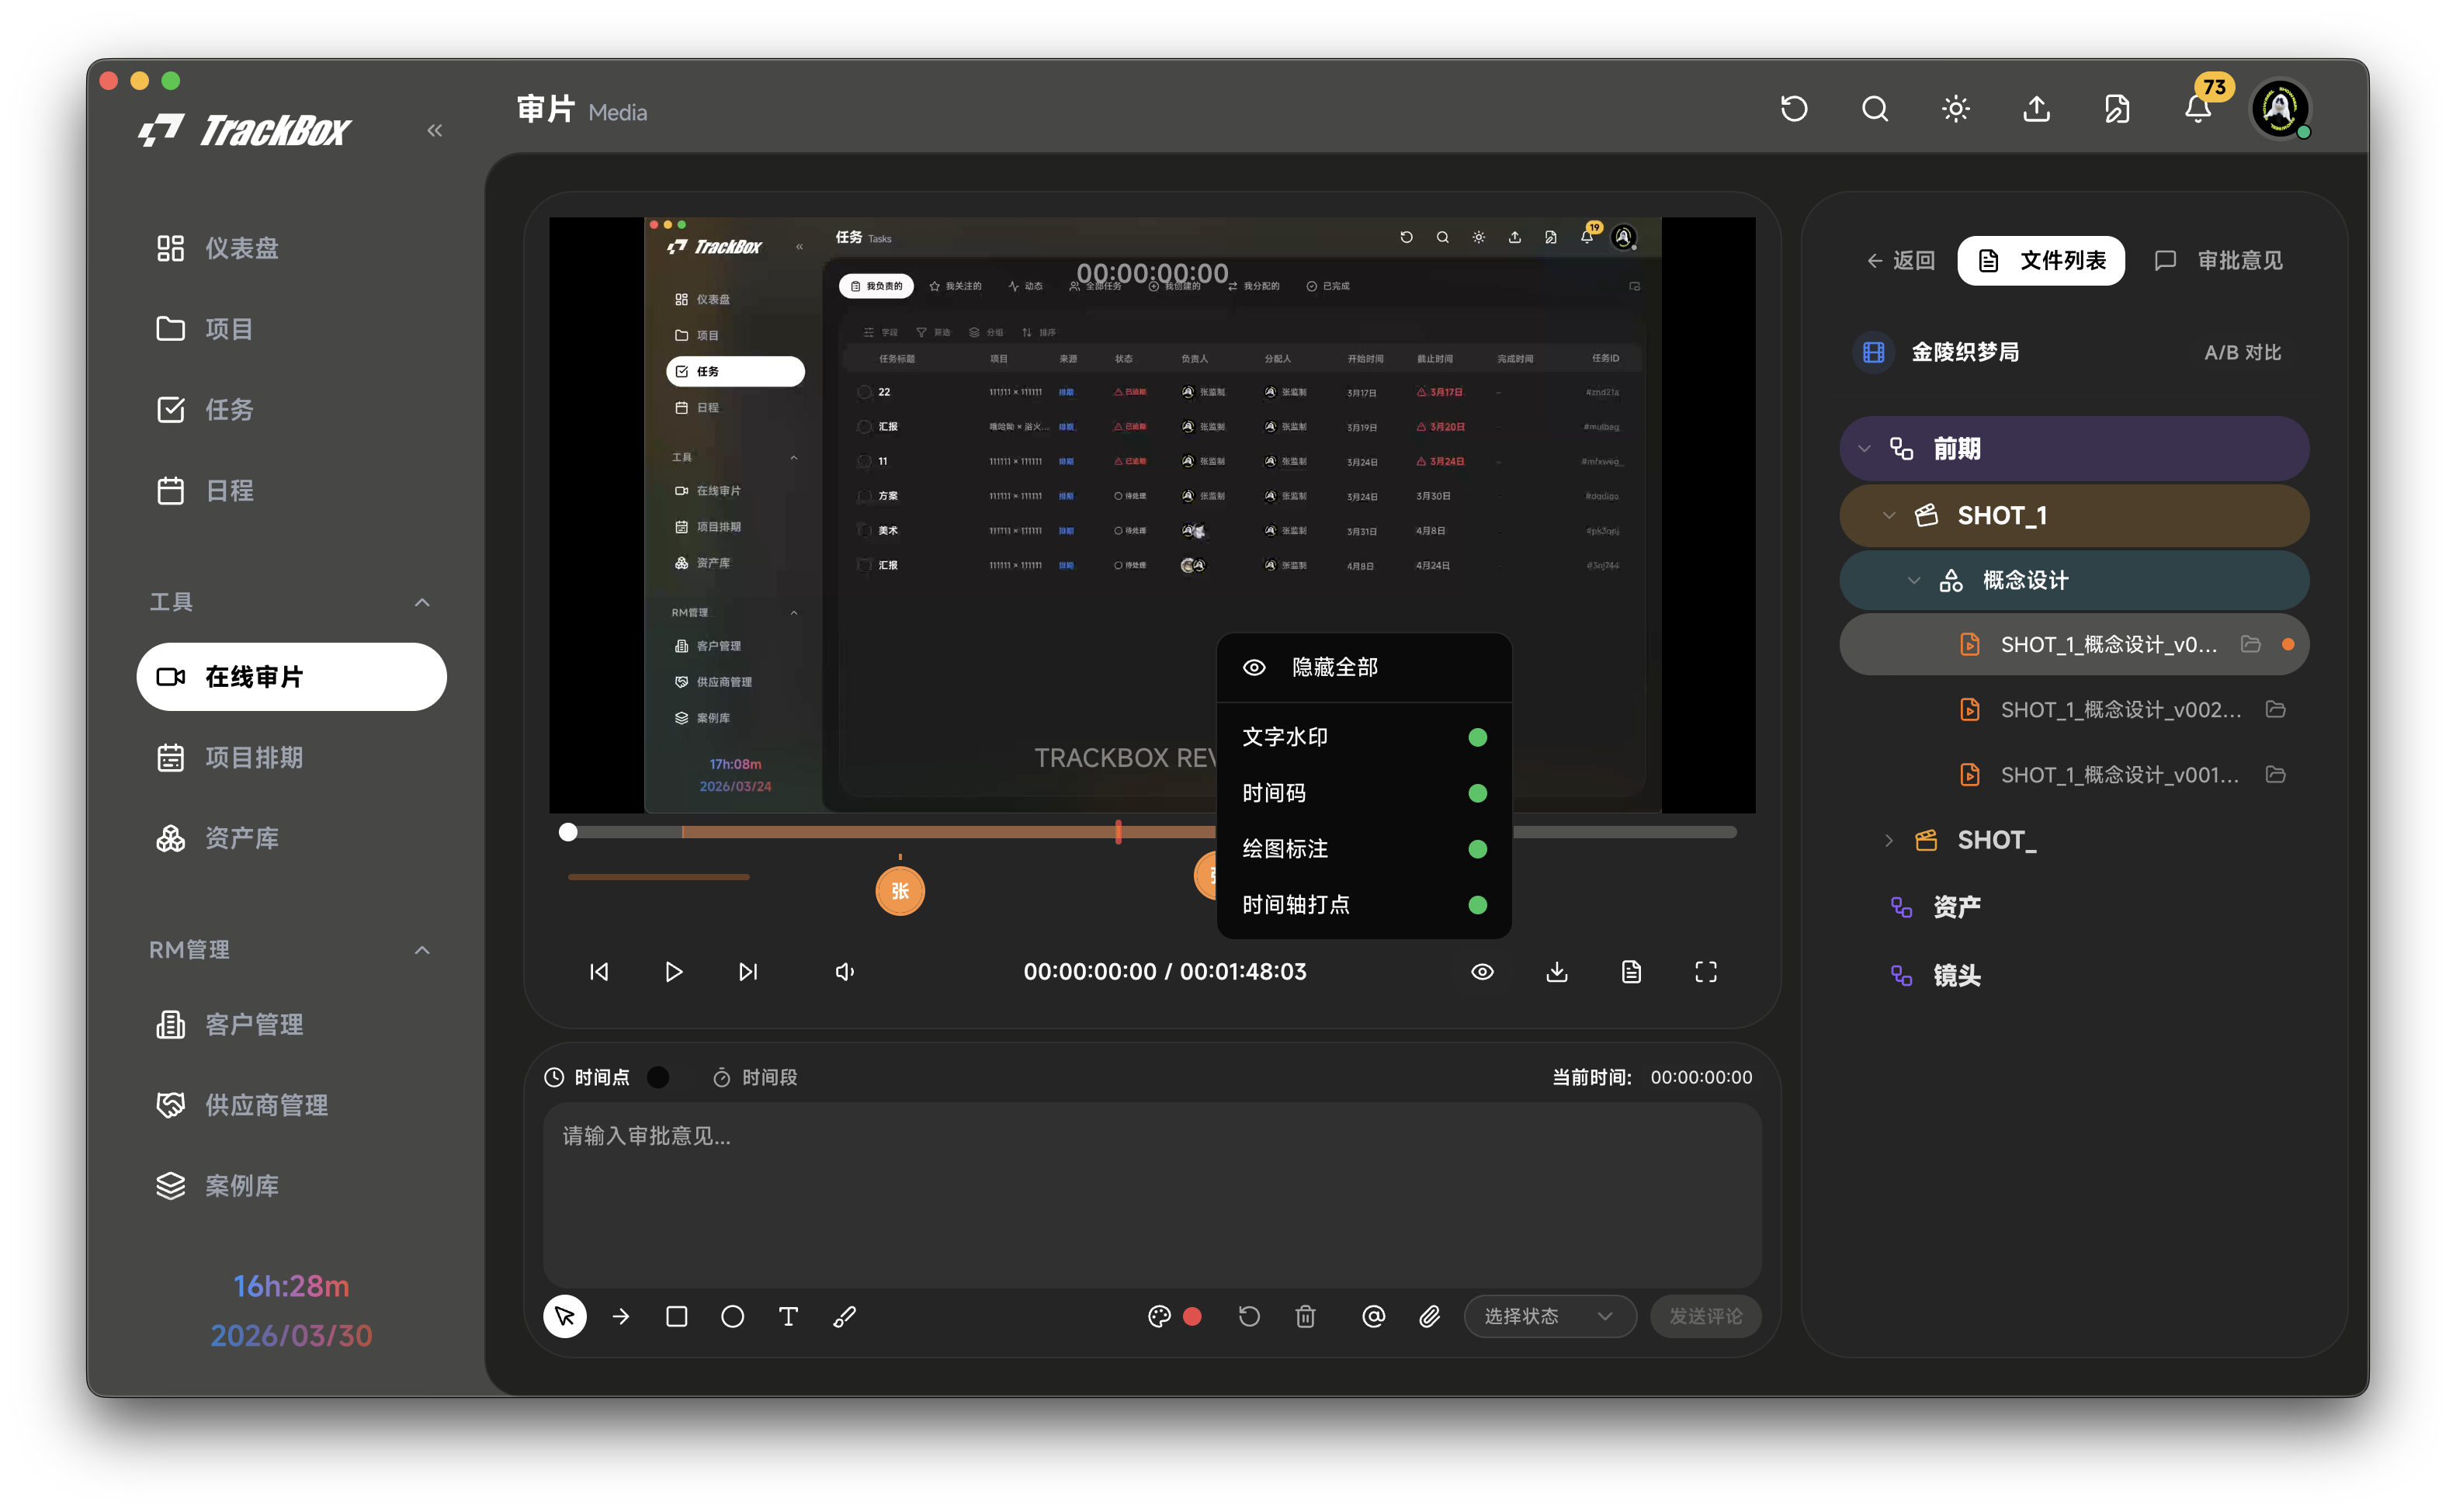Image resolution: width=2456 pixels, height=1512 pixels.
Task: Collapse the 工具 sidebar section
Action: point(422,602)
